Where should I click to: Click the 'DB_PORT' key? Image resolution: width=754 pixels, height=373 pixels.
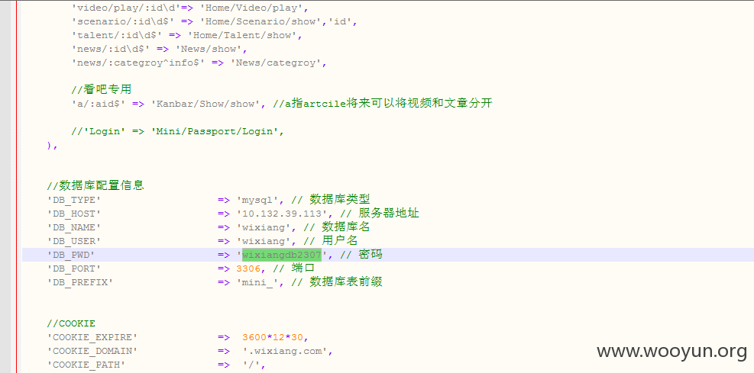coord(73,268)
